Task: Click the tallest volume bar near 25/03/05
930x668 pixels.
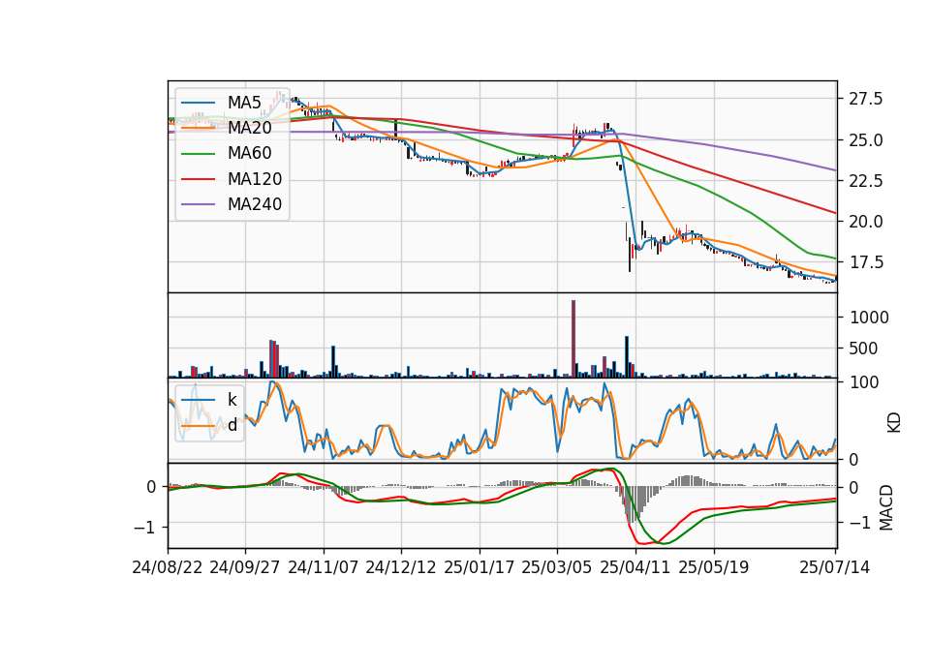Action: point(573,339)
